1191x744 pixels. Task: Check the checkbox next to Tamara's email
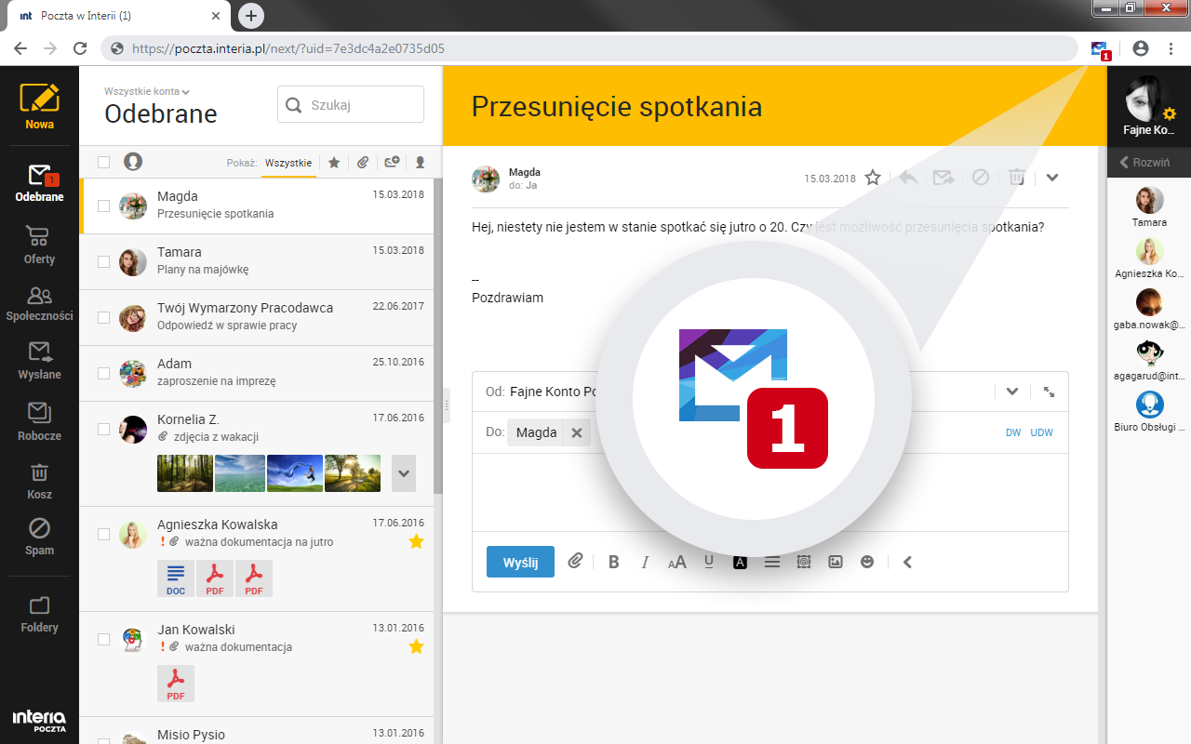[103, 260]
